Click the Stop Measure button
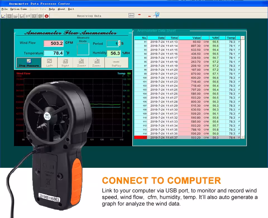The image size is (268, 218). 29,63
